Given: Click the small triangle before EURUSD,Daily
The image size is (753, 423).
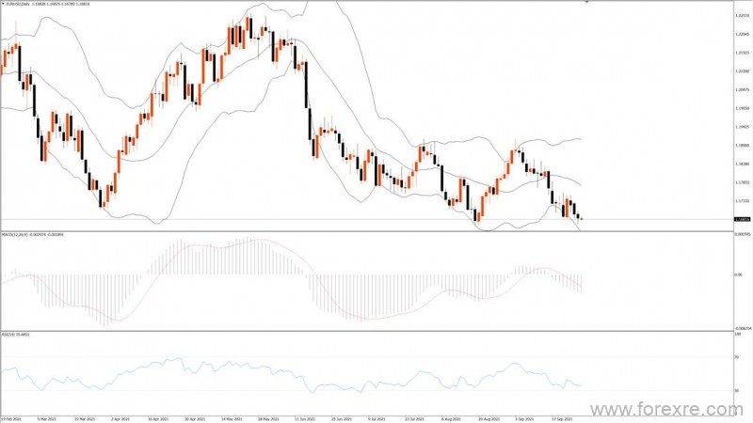Looking at the screenshot, I should (x=3, y=4).
